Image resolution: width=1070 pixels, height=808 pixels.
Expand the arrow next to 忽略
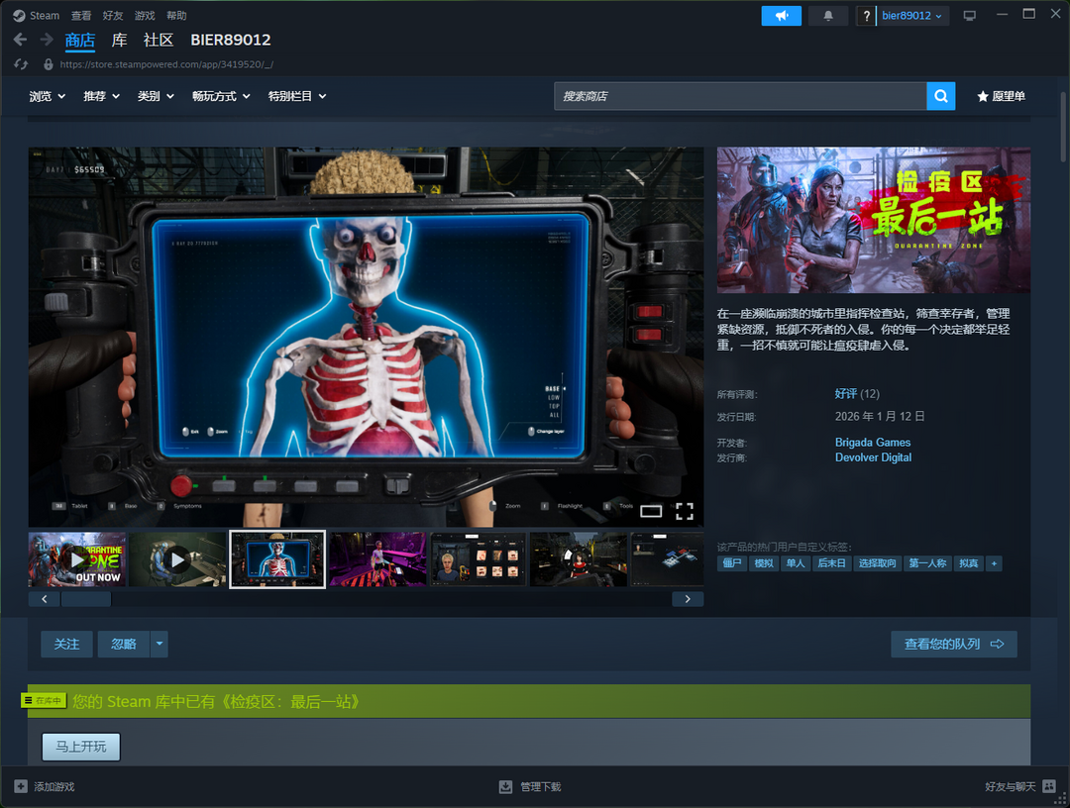click(160, 644)
